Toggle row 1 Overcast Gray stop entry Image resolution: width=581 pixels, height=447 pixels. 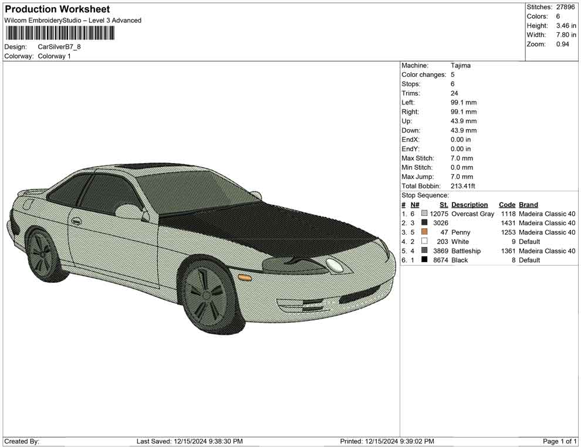[469, 214]
